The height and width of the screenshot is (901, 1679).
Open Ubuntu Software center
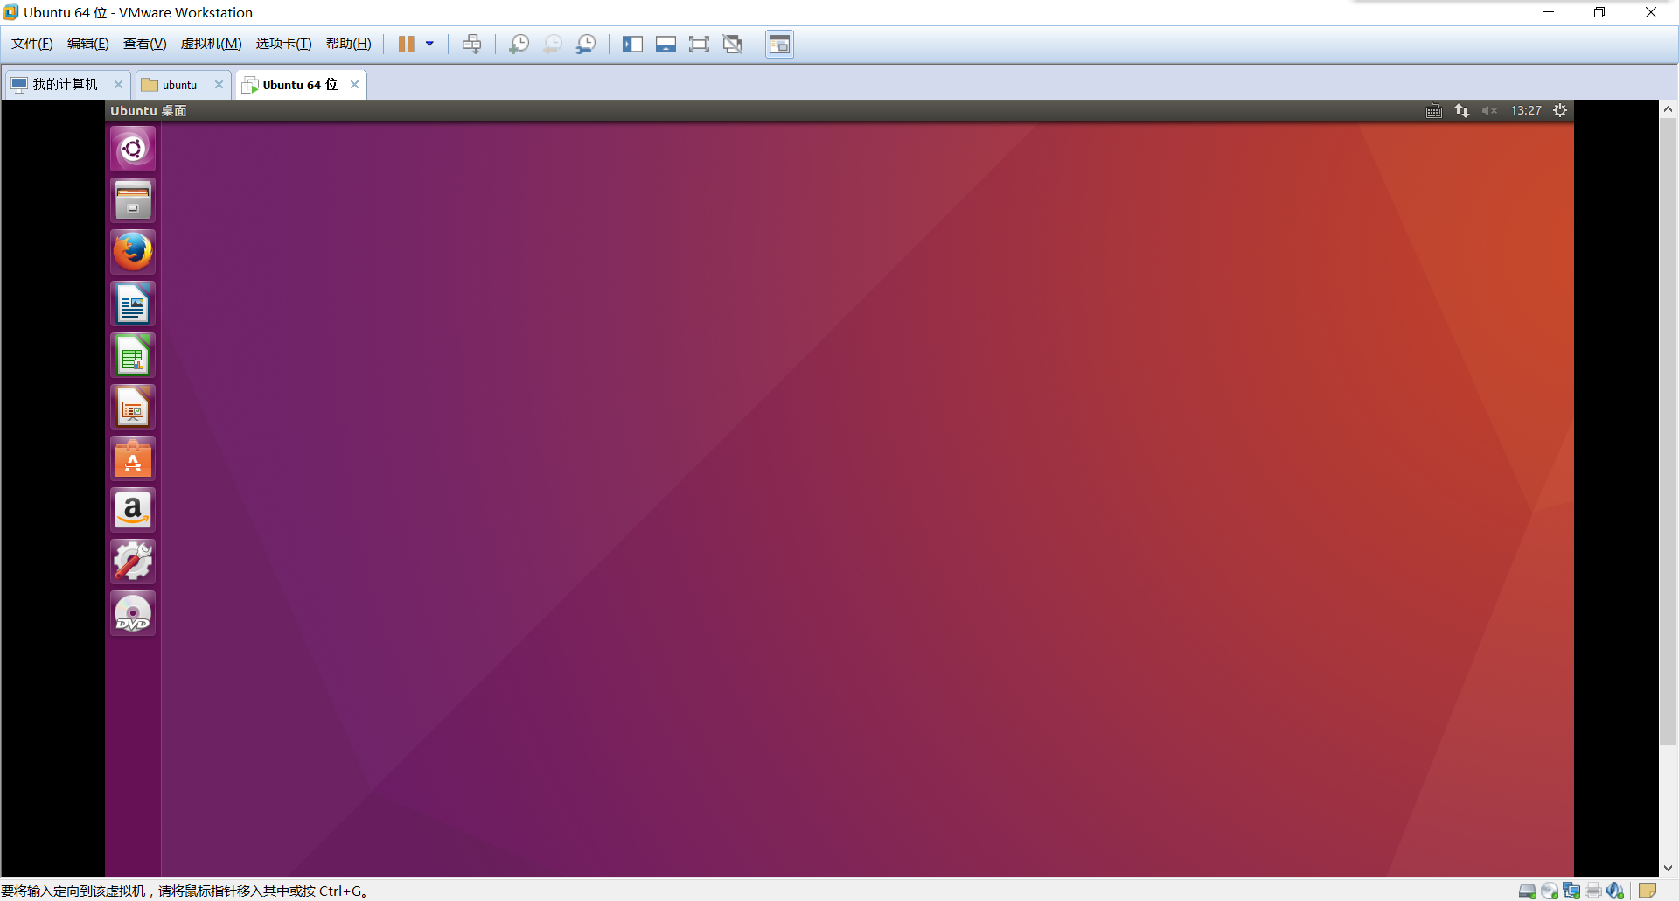coord(133,458)
